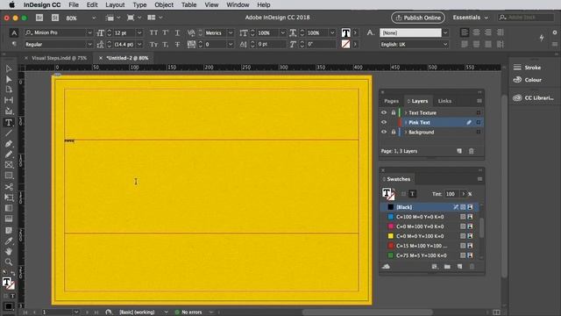
Task: Click the All Caps formatting icon
Action: tap(154, 32)
